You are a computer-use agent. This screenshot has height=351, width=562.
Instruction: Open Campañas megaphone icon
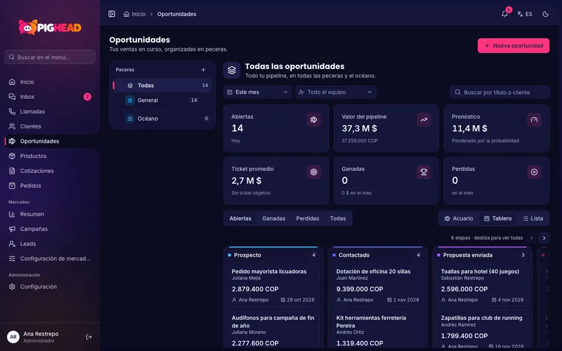(12, 229)
